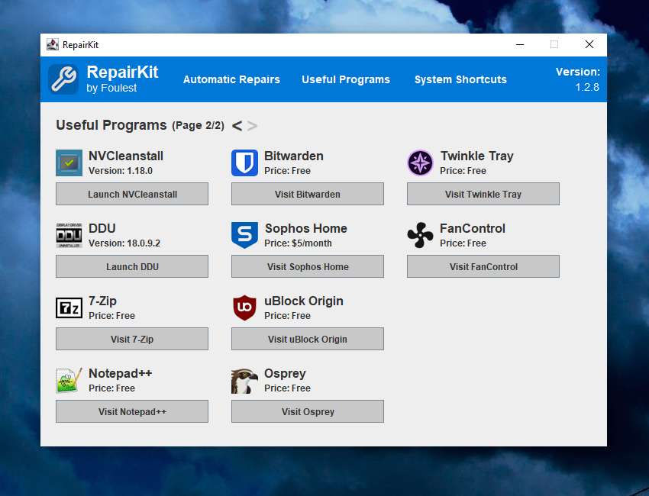Screen dimensions: 649x496
Task: Click 'Price: Free' under 7-Zip
Action: [x=111, y=316]
